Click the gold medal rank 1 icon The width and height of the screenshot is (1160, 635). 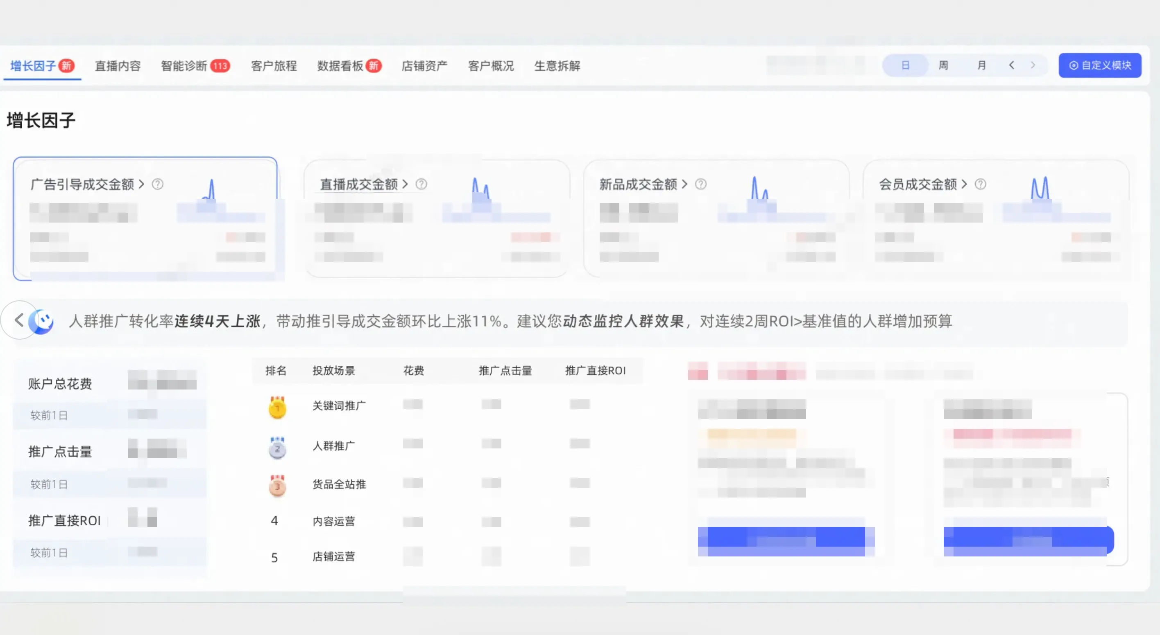pyautogui.click(x=277, y=407)
